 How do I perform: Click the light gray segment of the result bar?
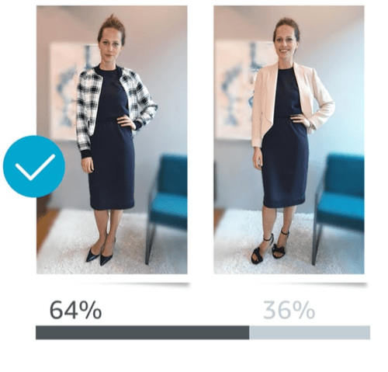pyautogui.click(x=310, y=332)
